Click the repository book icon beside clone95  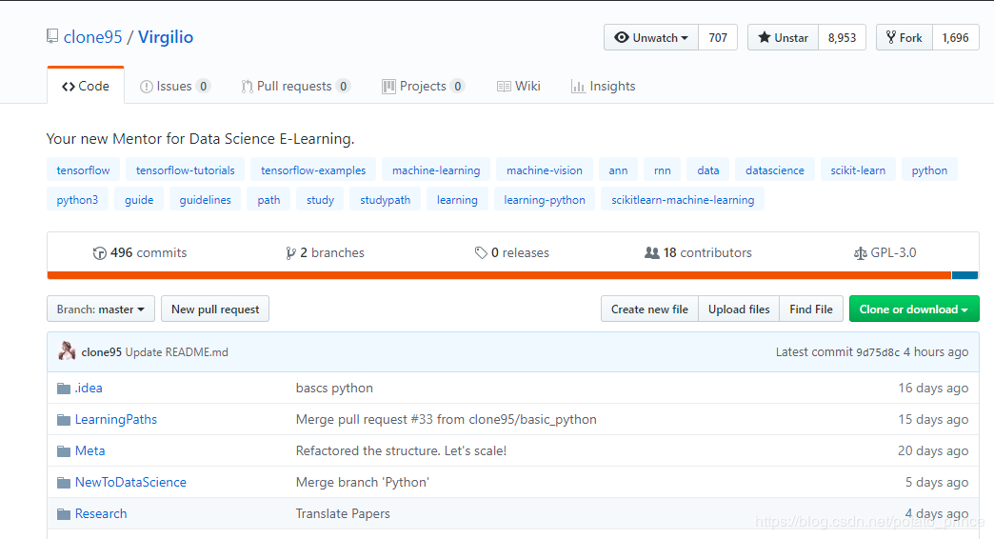(52, 37)
